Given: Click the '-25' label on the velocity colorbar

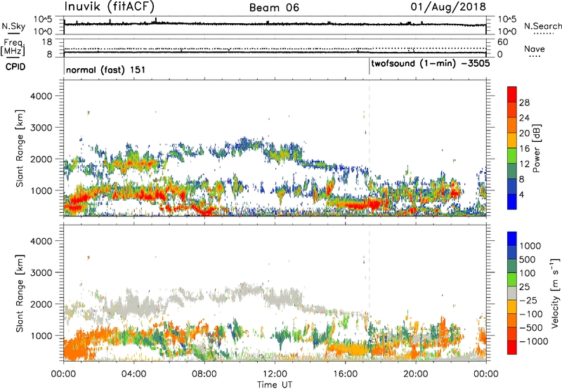Looking at the screenshot, I should (528, 300).
